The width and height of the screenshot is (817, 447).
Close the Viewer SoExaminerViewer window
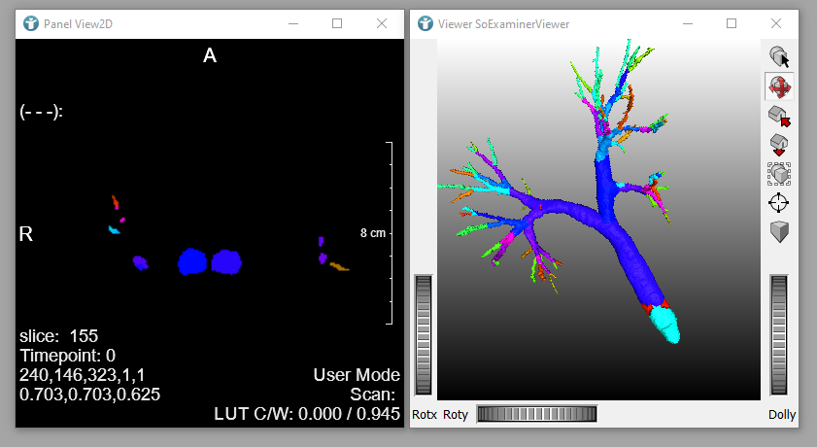click(776, 23)
